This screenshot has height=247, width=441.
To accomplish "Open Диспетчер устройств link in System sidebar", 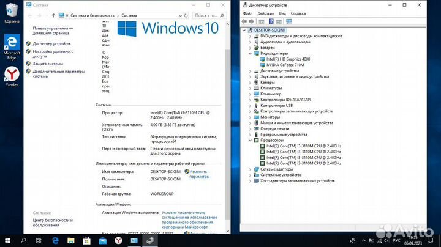I will [x=51, y=44].
